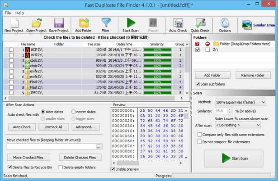Select the newer dates radio button
The height and width of the screenshot is (181, 278).
[73, 112]
